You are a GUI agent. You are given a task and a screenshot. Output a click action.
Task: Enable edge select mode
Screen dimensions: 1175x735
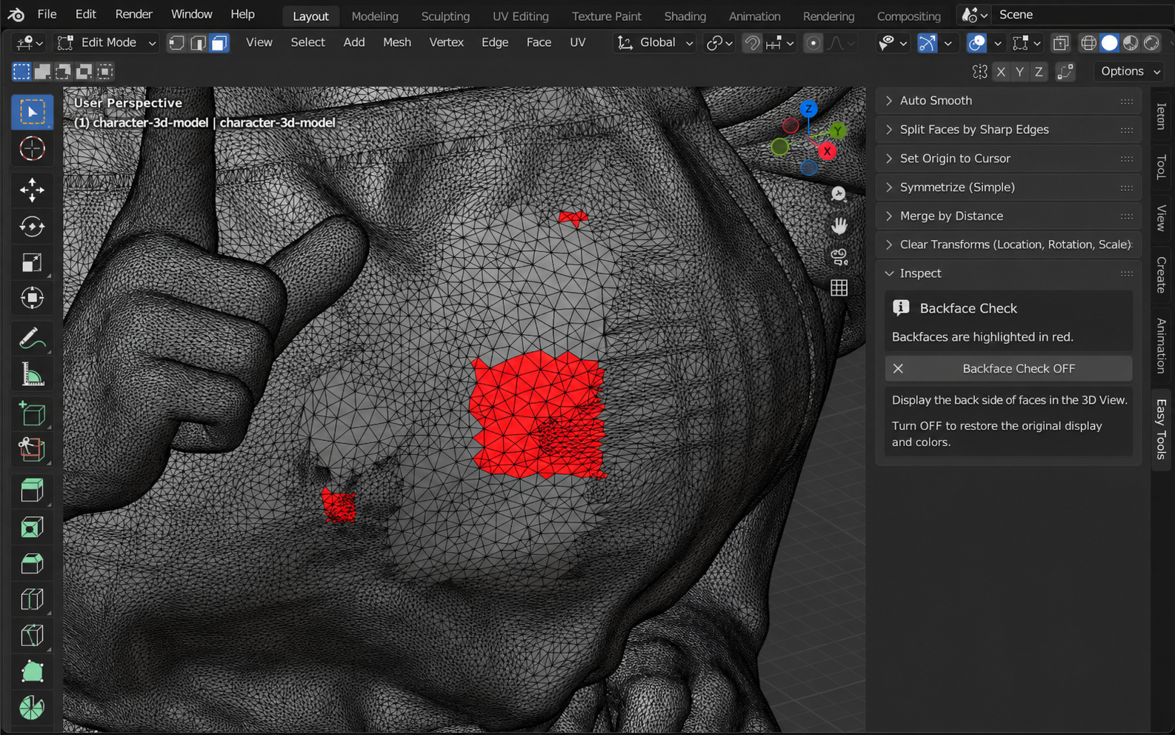(198, 43)
